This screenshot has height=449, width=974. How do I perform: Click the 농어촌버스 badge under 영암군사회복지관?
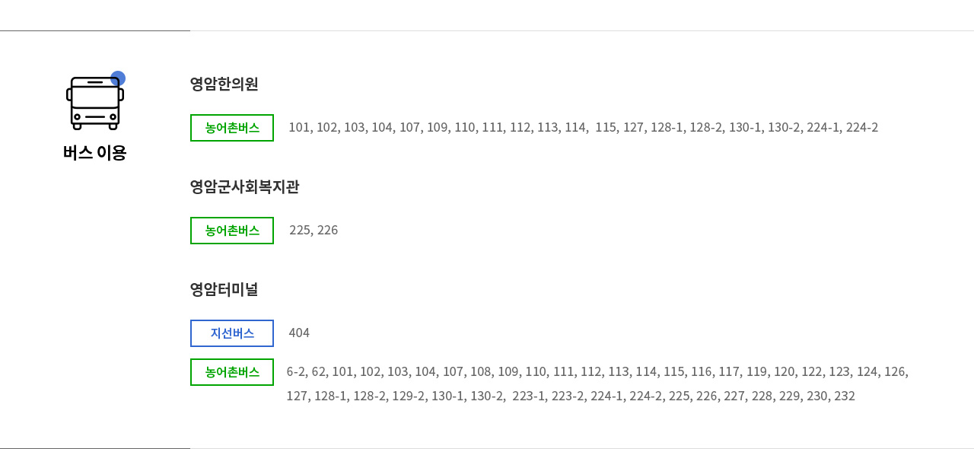pos(232,231)
